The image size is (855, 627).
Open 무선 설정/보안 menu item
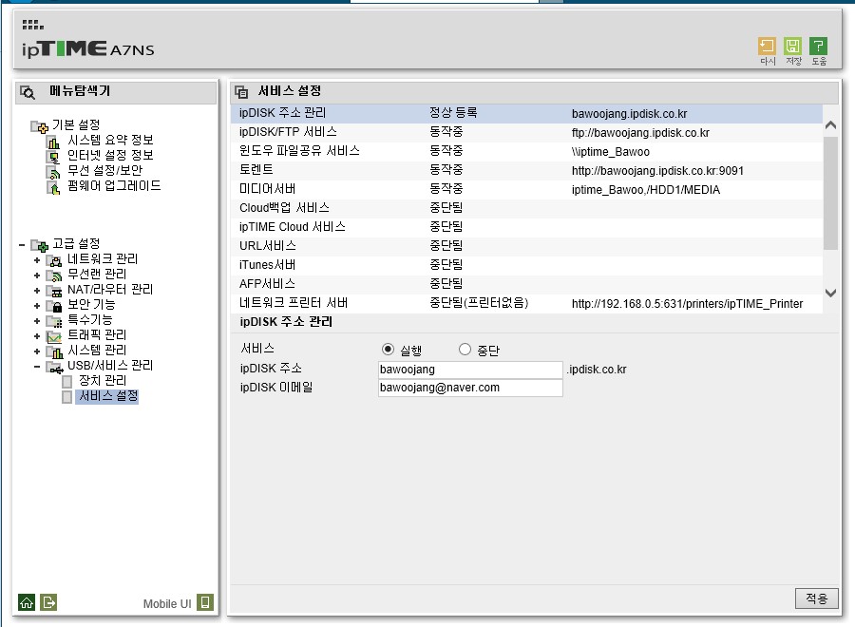pos(104,171)
